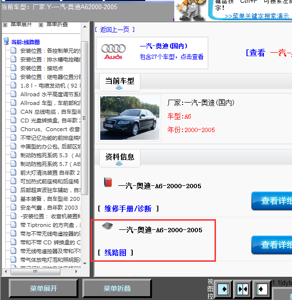Screen dimensions: 292x300
Task: Click tree panel horizontal scrollbar thumb
Action: click(35, 271)
